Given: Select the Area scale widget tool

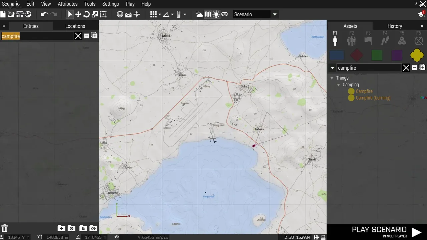Looking at the screenshot, I should pos(103,14).
